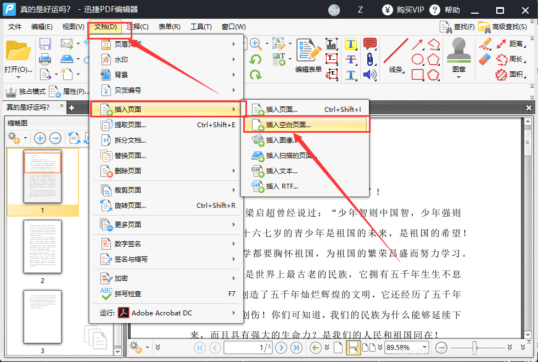
Task: Select 插入扫描的页面 entry
Action: click(305, 156)
